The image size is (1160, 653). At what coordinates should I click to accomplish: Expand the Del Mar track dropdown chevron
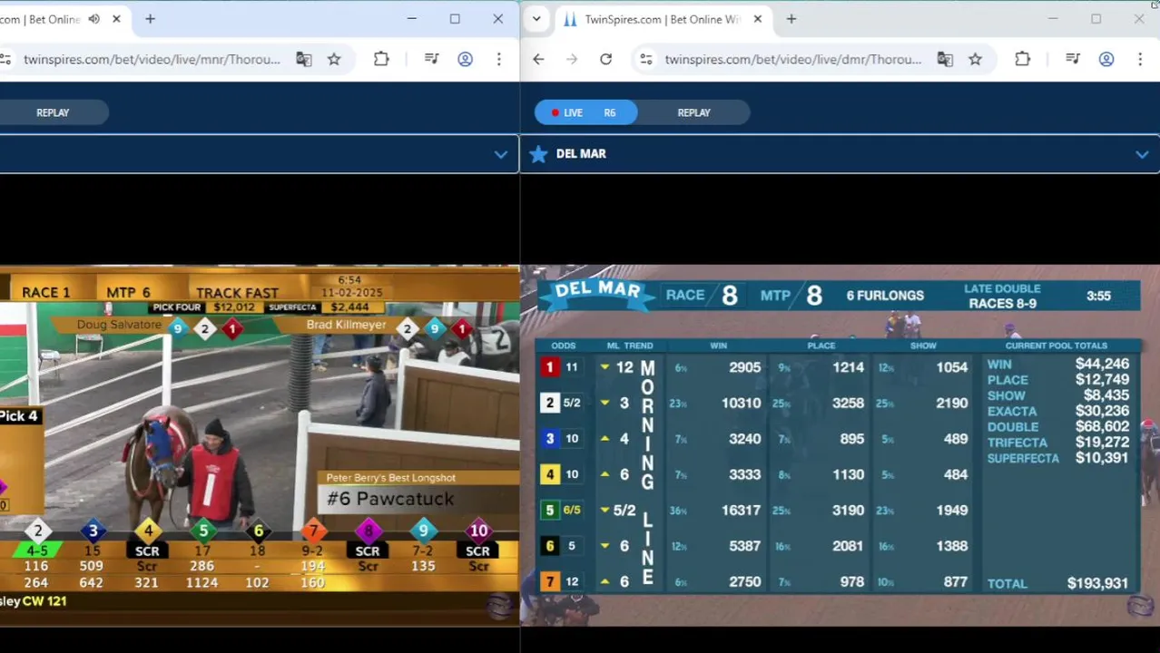(1142, 154)
